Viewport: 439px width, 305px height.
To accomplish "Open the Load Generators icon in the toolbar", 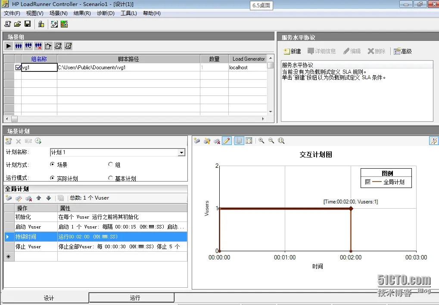I will pyautogui.click(x=41, y=24).
